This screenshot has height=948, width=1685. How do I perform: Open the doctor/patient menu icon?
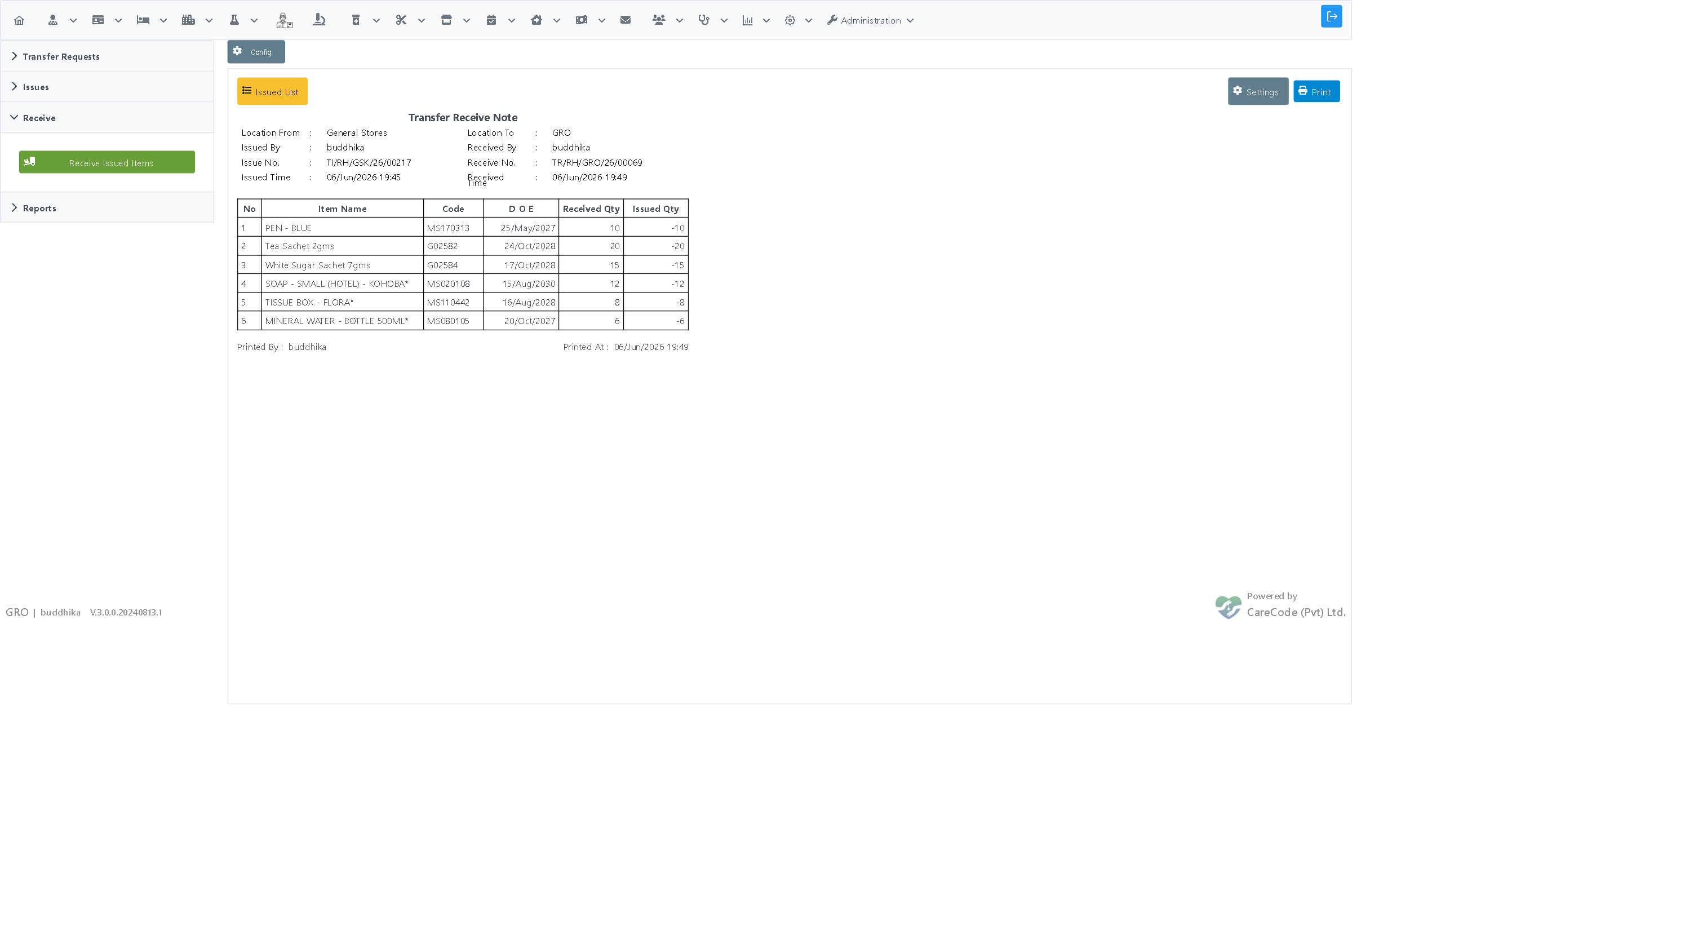(x=53, y=20)
